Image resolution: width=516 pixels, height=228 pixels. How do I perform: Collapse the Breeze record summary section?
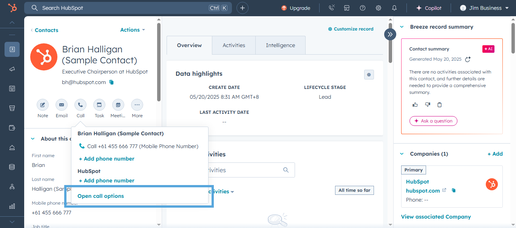tap(402, 27)
